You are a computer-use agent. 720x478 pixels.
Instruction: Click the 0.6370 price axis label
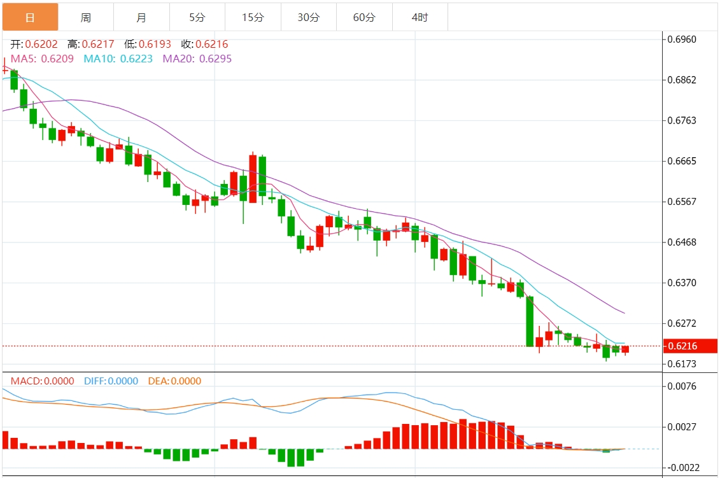click(x=682, y=283)
